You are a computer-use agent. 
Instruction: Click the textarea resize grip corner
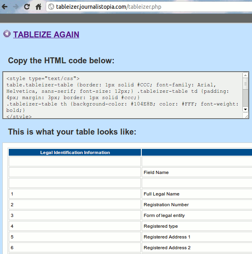click(246, 116)
